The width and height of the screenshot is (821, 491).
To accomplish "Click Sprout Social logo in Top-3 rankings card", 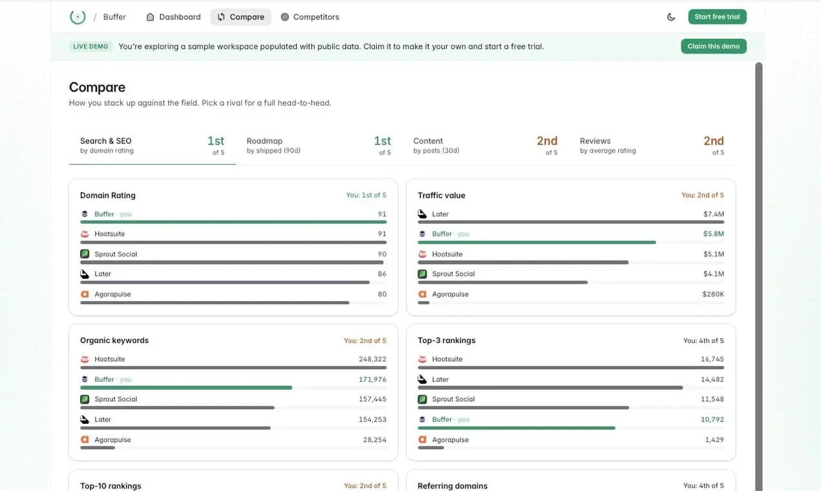I will pos(422,399).
